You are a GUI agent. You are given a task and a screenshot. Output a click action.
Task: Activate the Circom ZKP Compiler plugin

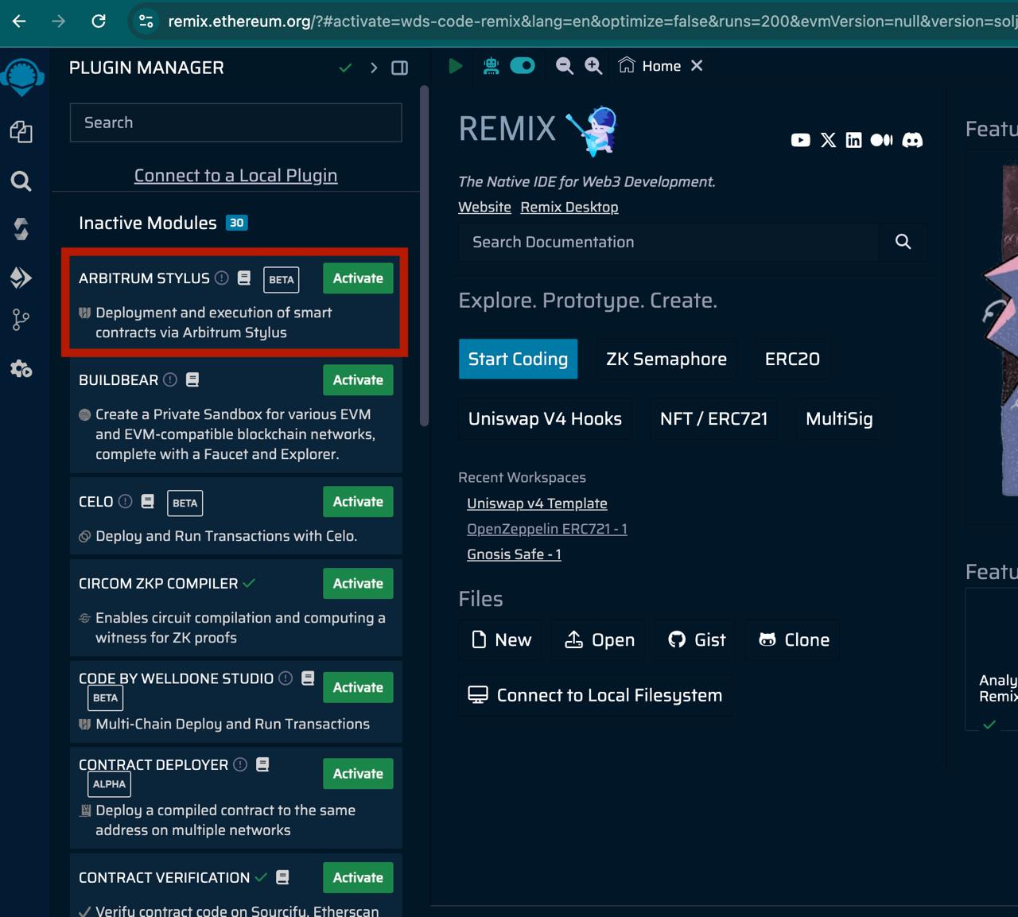[x=358, y=584]
